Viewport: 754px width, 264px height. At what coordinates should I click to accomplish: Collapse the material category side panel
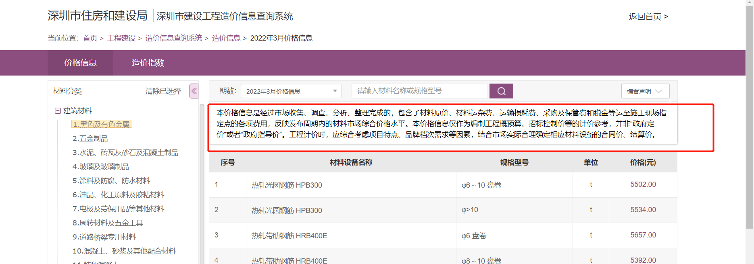tap(194, 91)
